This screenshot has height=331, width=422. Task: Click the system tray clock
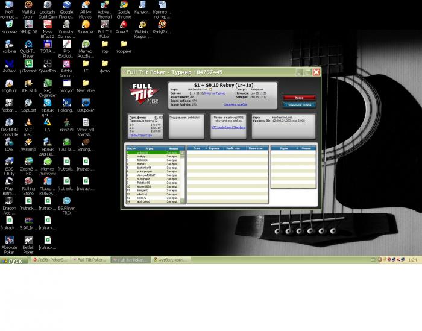pos(412,260)
